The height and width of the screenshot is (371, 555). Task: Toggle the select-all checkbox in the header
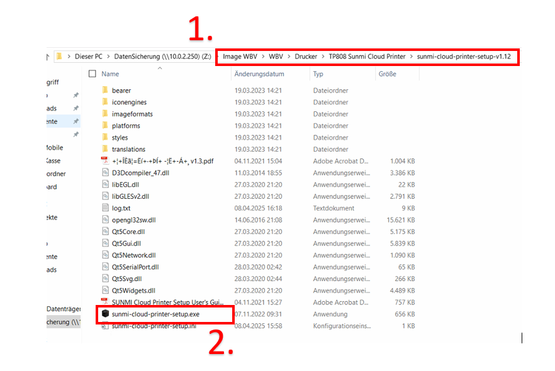92,74
